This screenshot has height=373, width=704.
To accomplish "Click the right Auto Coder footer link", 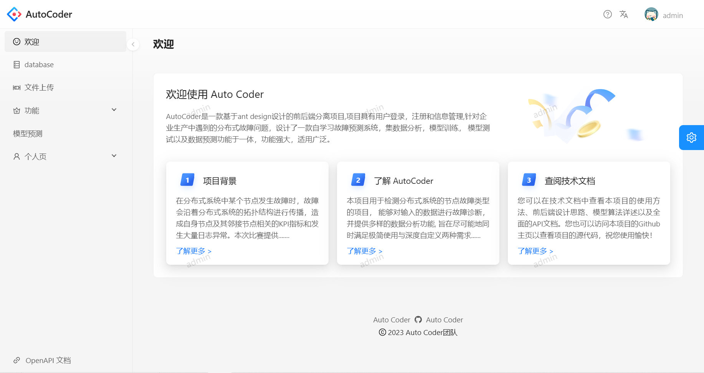I will pos(445,320).
